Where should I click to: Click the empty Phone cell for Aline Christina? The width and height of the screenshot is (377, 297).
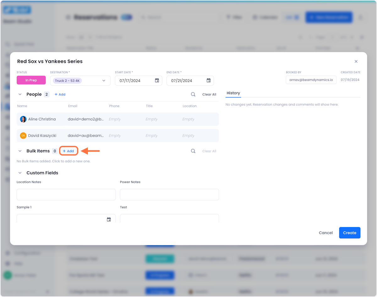pyautogui.click(x=115, y=119)
